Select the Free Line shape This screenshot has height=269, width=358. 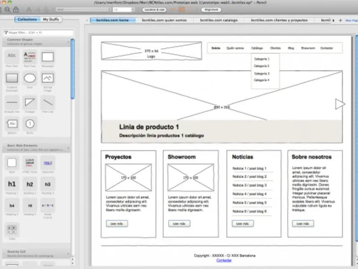tap(48, 104)
